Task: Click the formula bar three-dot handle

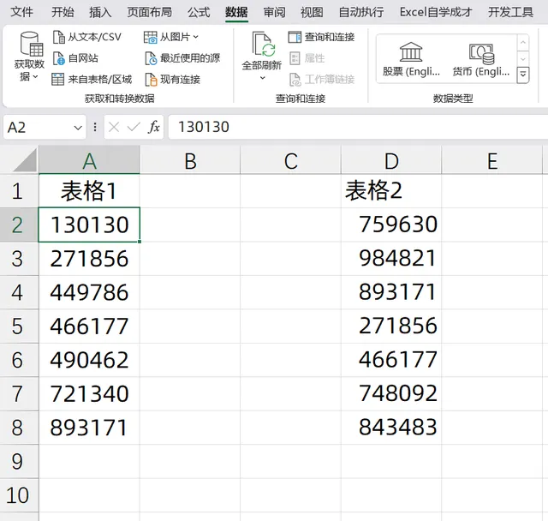Action: [95, 127]
